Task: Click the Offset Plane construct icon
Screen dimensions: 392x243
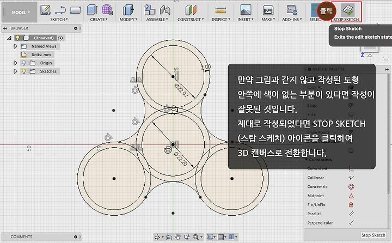Action: pos(191,10)
